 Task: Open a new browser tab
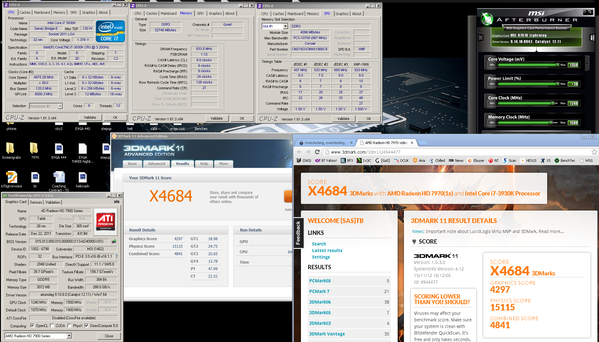(x=423, y=143)
